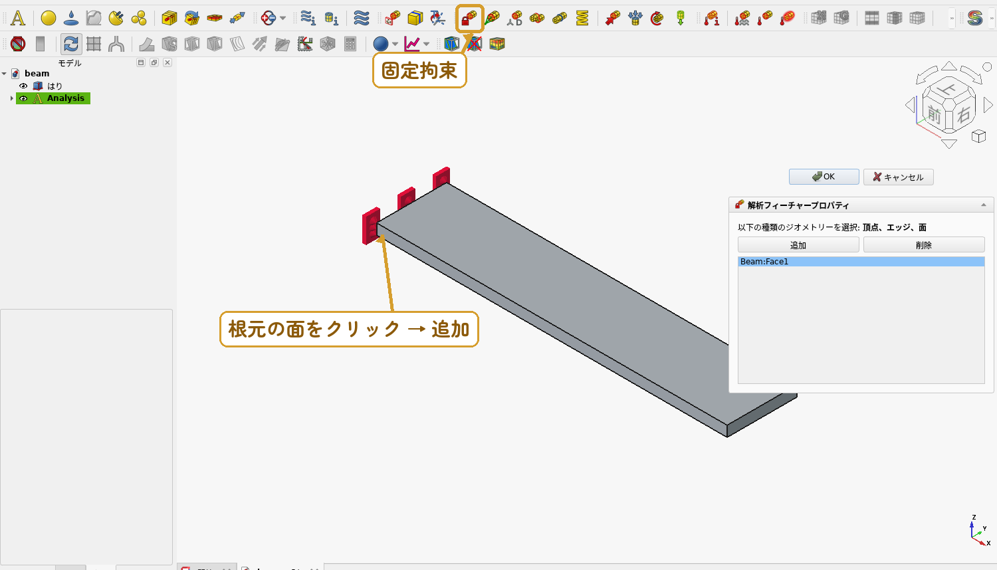Open the line chart dropdown arrow
997x570 pixels.
pos(426,44)
